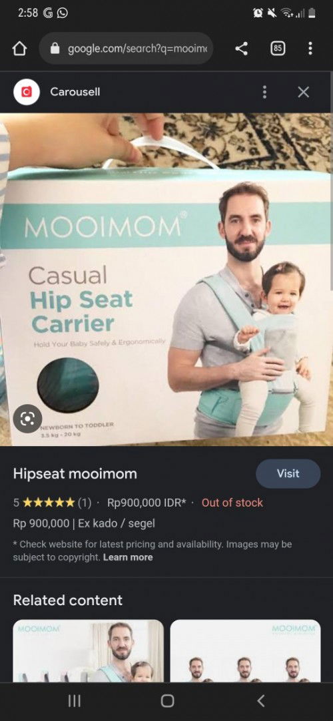Tap Android home navigation button
This screenshot has height=721, width=333.
[x=167, y=701]
